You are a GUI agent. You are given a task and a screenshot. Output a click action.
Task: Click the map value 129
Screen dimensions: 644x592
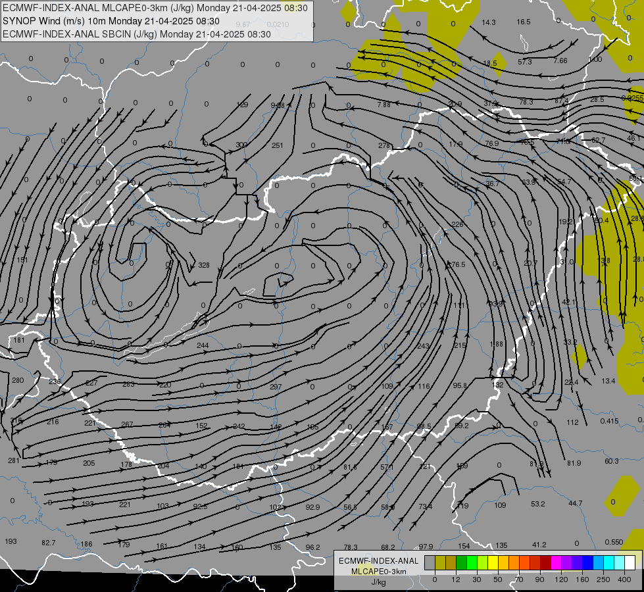tap(242, 105)
